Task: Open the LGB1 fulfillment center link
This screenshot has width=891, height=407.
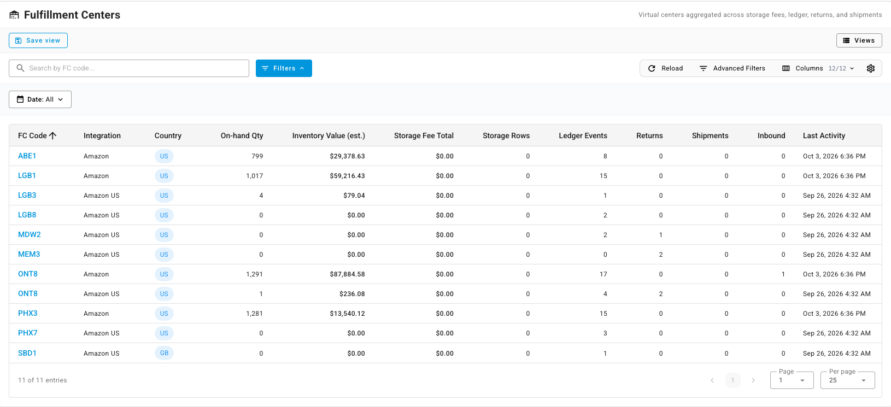Action: point(27,175)
